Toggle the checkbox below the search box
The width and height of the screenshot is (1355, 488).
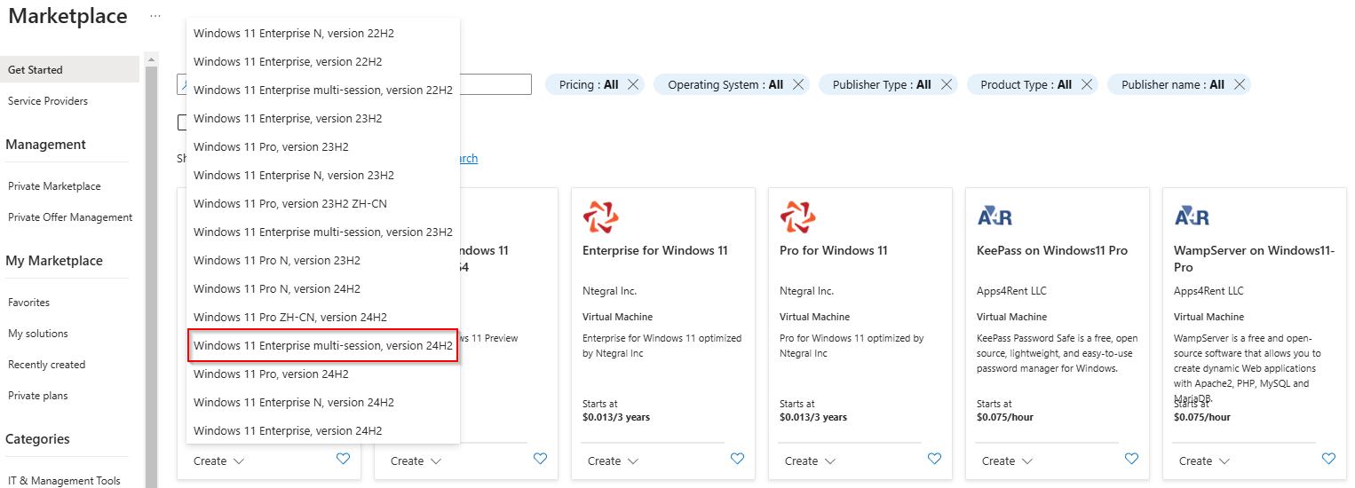coord(182,122)
